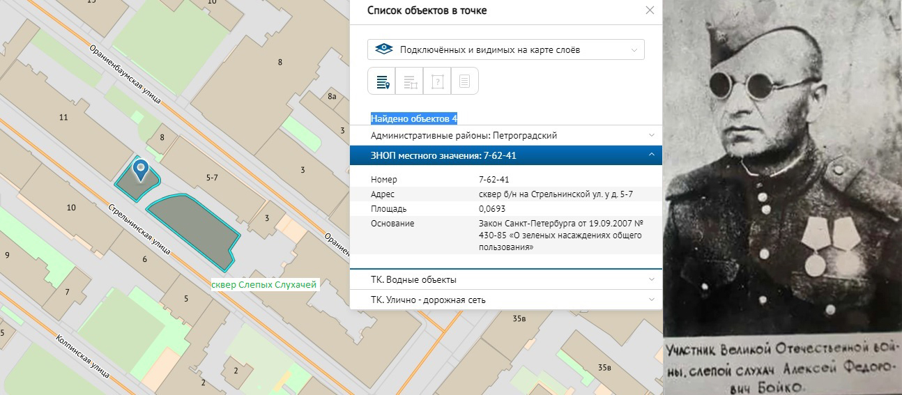Expand the 'ТК. Водные объекты' section

tap(506, 279)
